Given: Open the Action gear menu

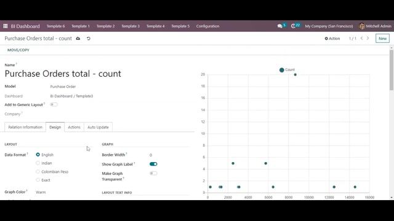Looking at the screenshot, I should pyautogui.click(x=332, y=39).
